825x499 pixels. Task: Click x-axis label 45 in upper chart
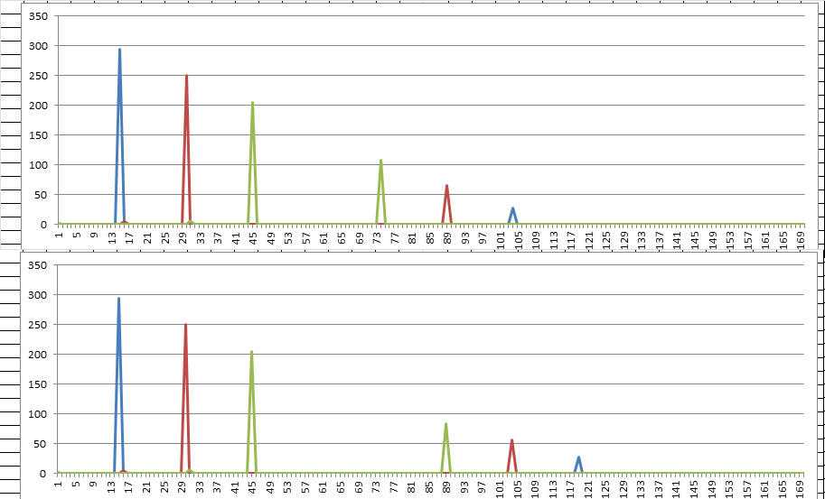click(253, 237)
